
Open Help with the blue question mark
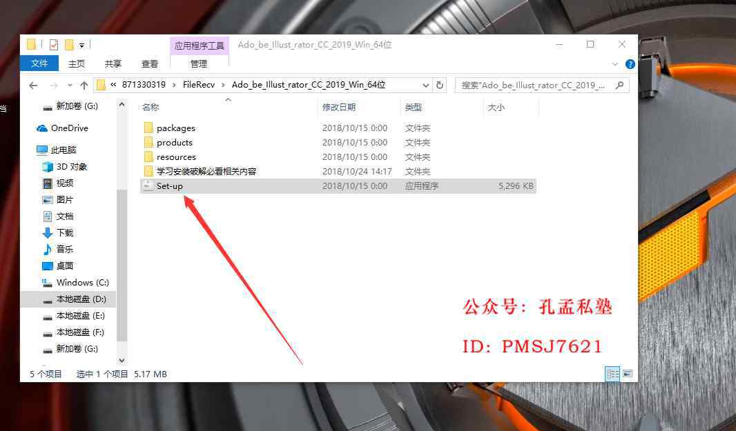pos(630,64)
